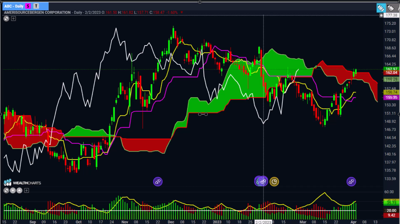Click the light green price tag 160.28
400x224 pixels.
[x=391, y=79]
